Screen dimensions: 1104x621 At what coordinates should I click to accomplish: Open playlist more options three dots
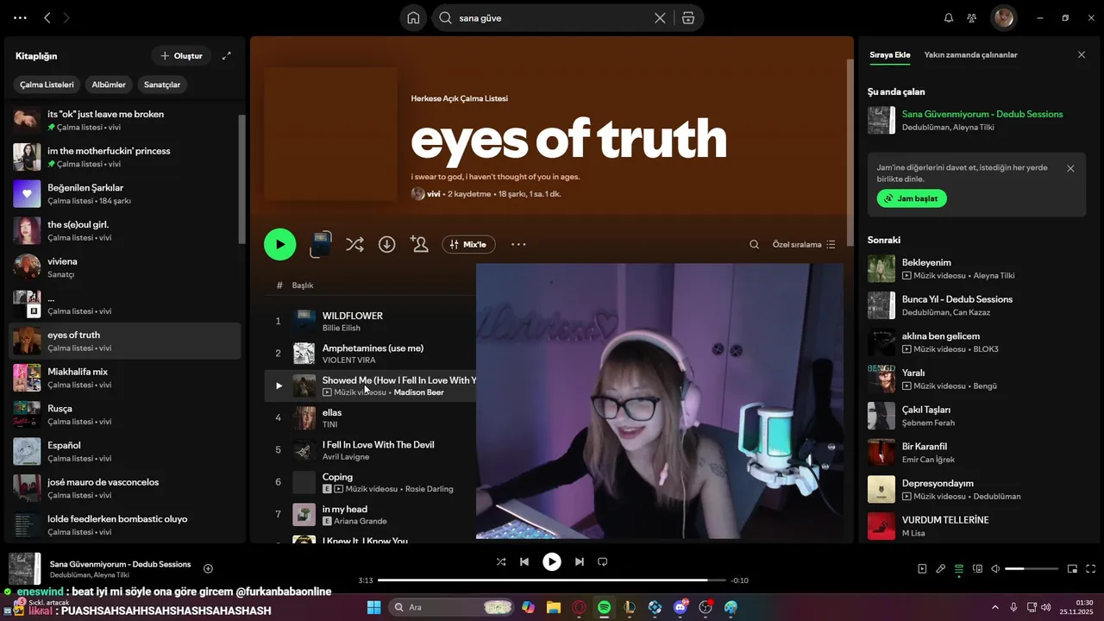click(518, 245)
